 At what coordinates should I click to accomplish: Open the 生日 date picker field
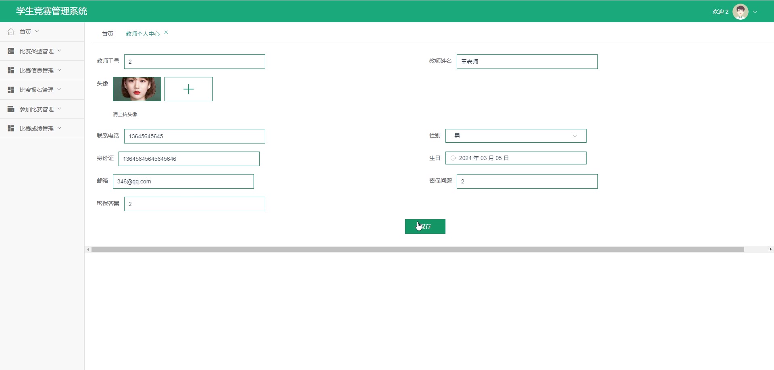coord(516,158)
